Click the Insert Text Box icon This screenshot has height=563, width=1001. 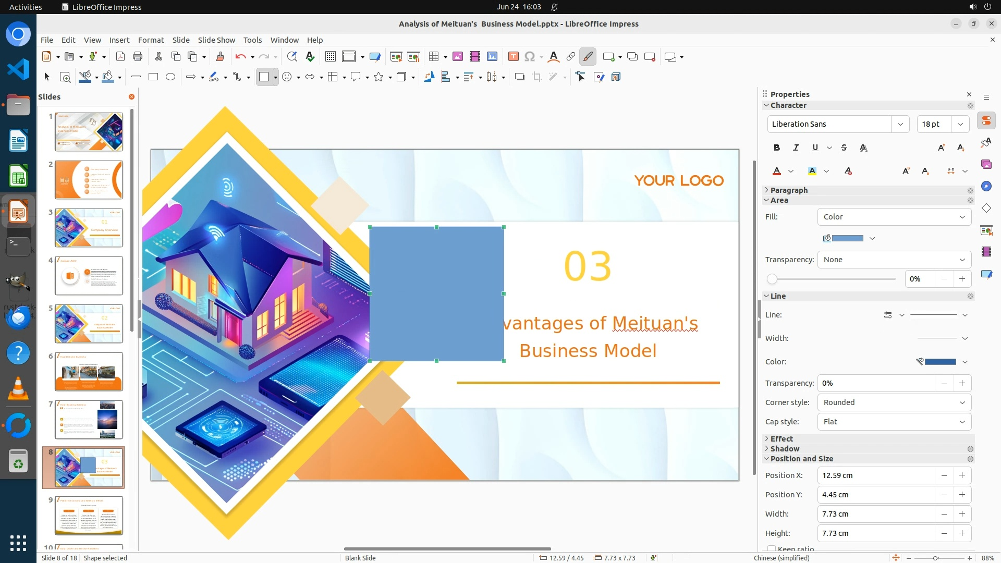[x=513, y=57]
